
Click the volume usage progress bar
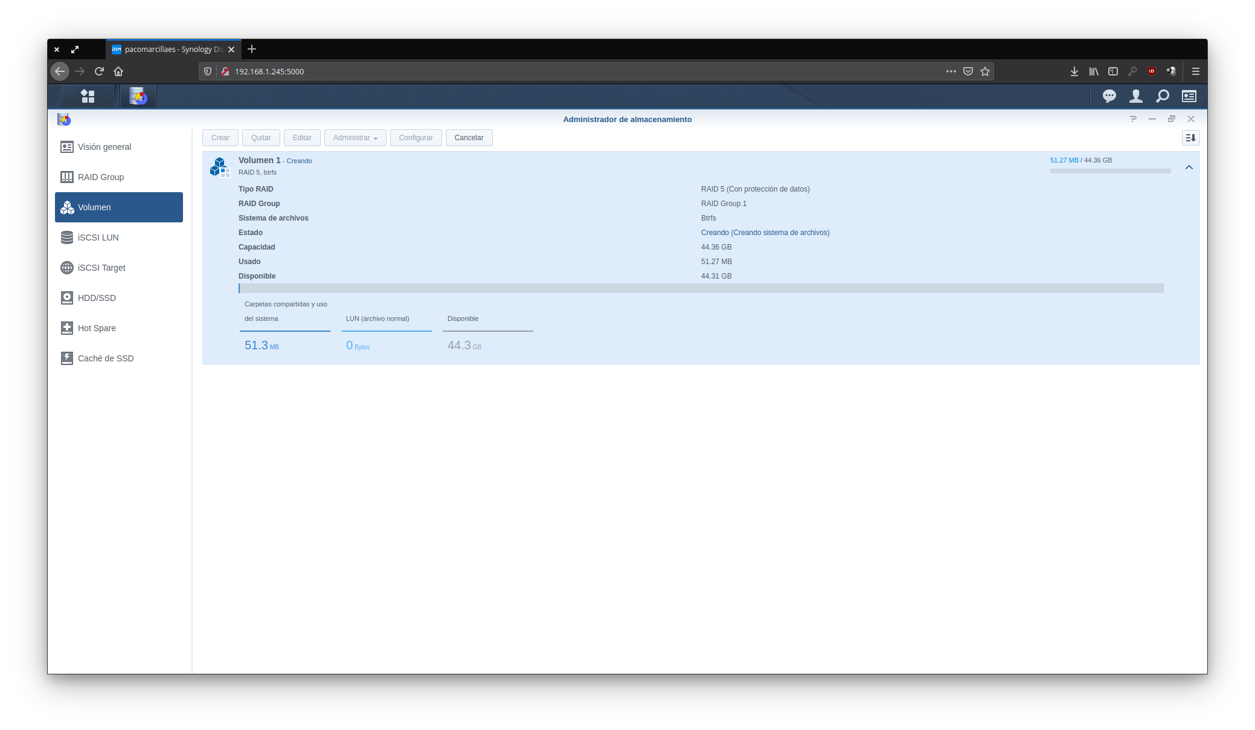[x=701, y=288]
